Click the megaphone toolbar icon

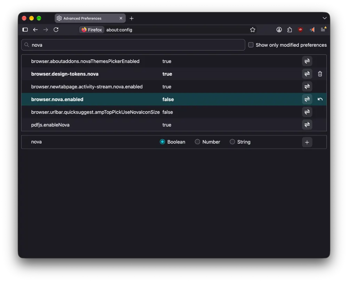[312, 30]
